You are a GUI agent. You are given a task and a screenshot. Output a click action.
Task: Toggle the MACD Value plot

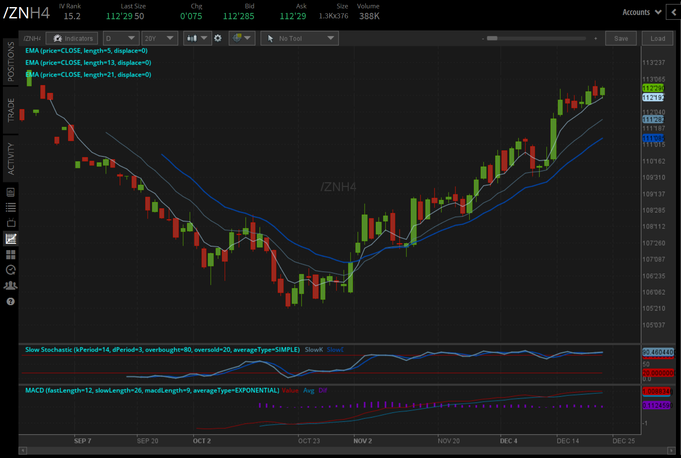290,390
